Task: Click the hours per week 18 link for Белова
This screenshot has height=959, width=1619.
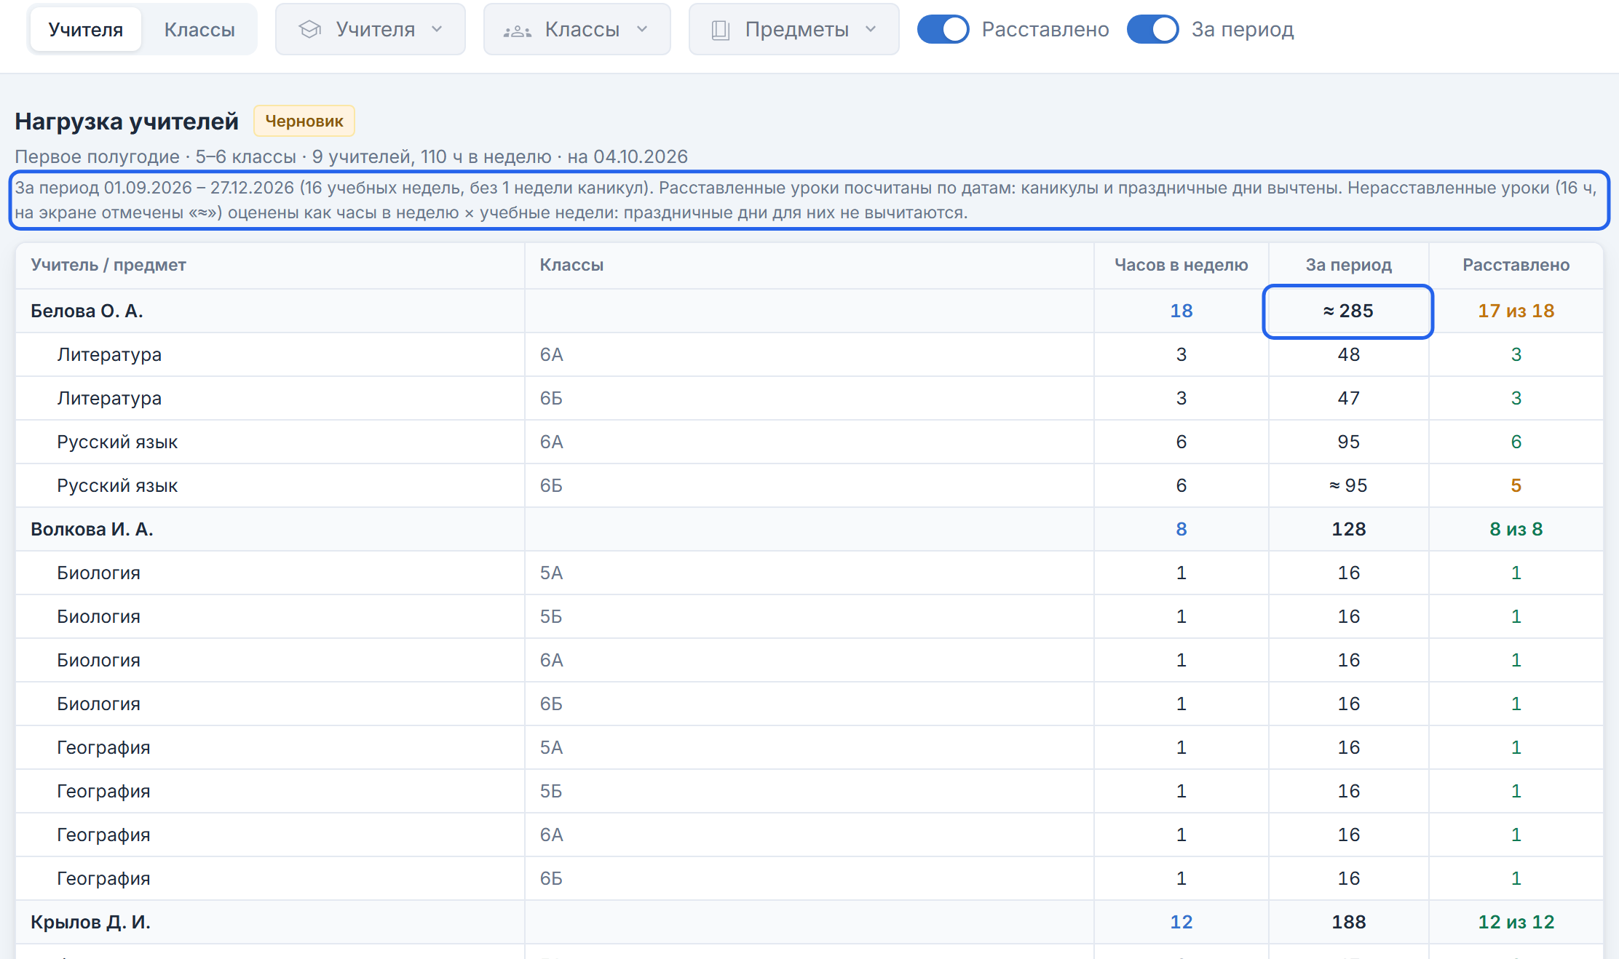Action: coord(1181,311)
